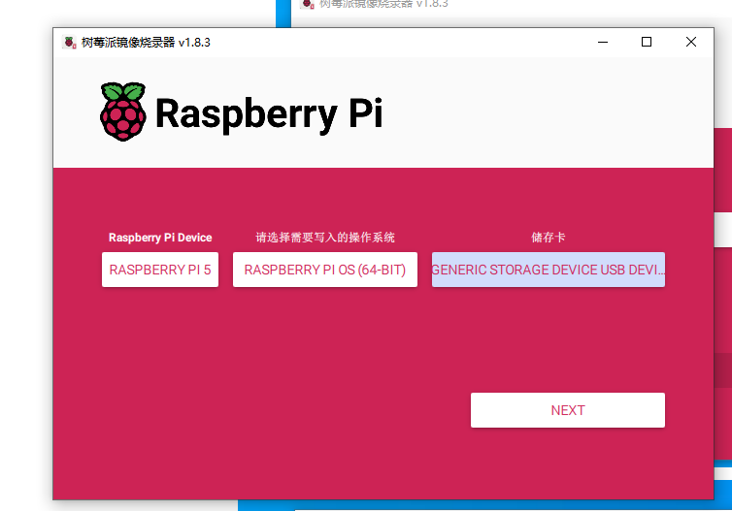Click the window title '树莓派镜像烧录器 v1.8.3'
The width and height of the screenshot is (732, 511).
(x=146, y=43)
